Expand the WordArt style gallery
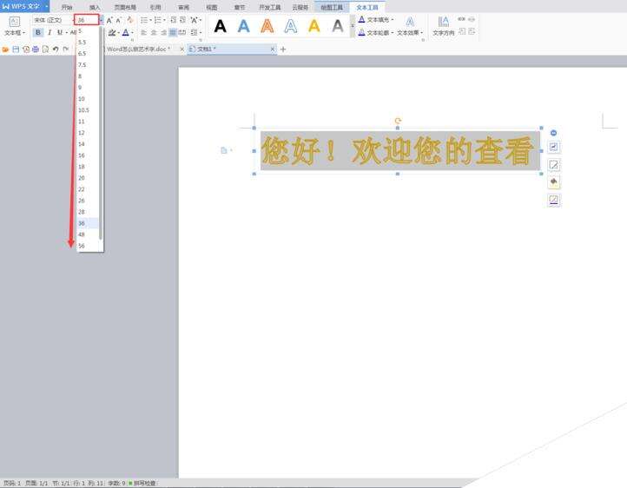627x488 pixels. pyautogui.click(x=353, y=26)
